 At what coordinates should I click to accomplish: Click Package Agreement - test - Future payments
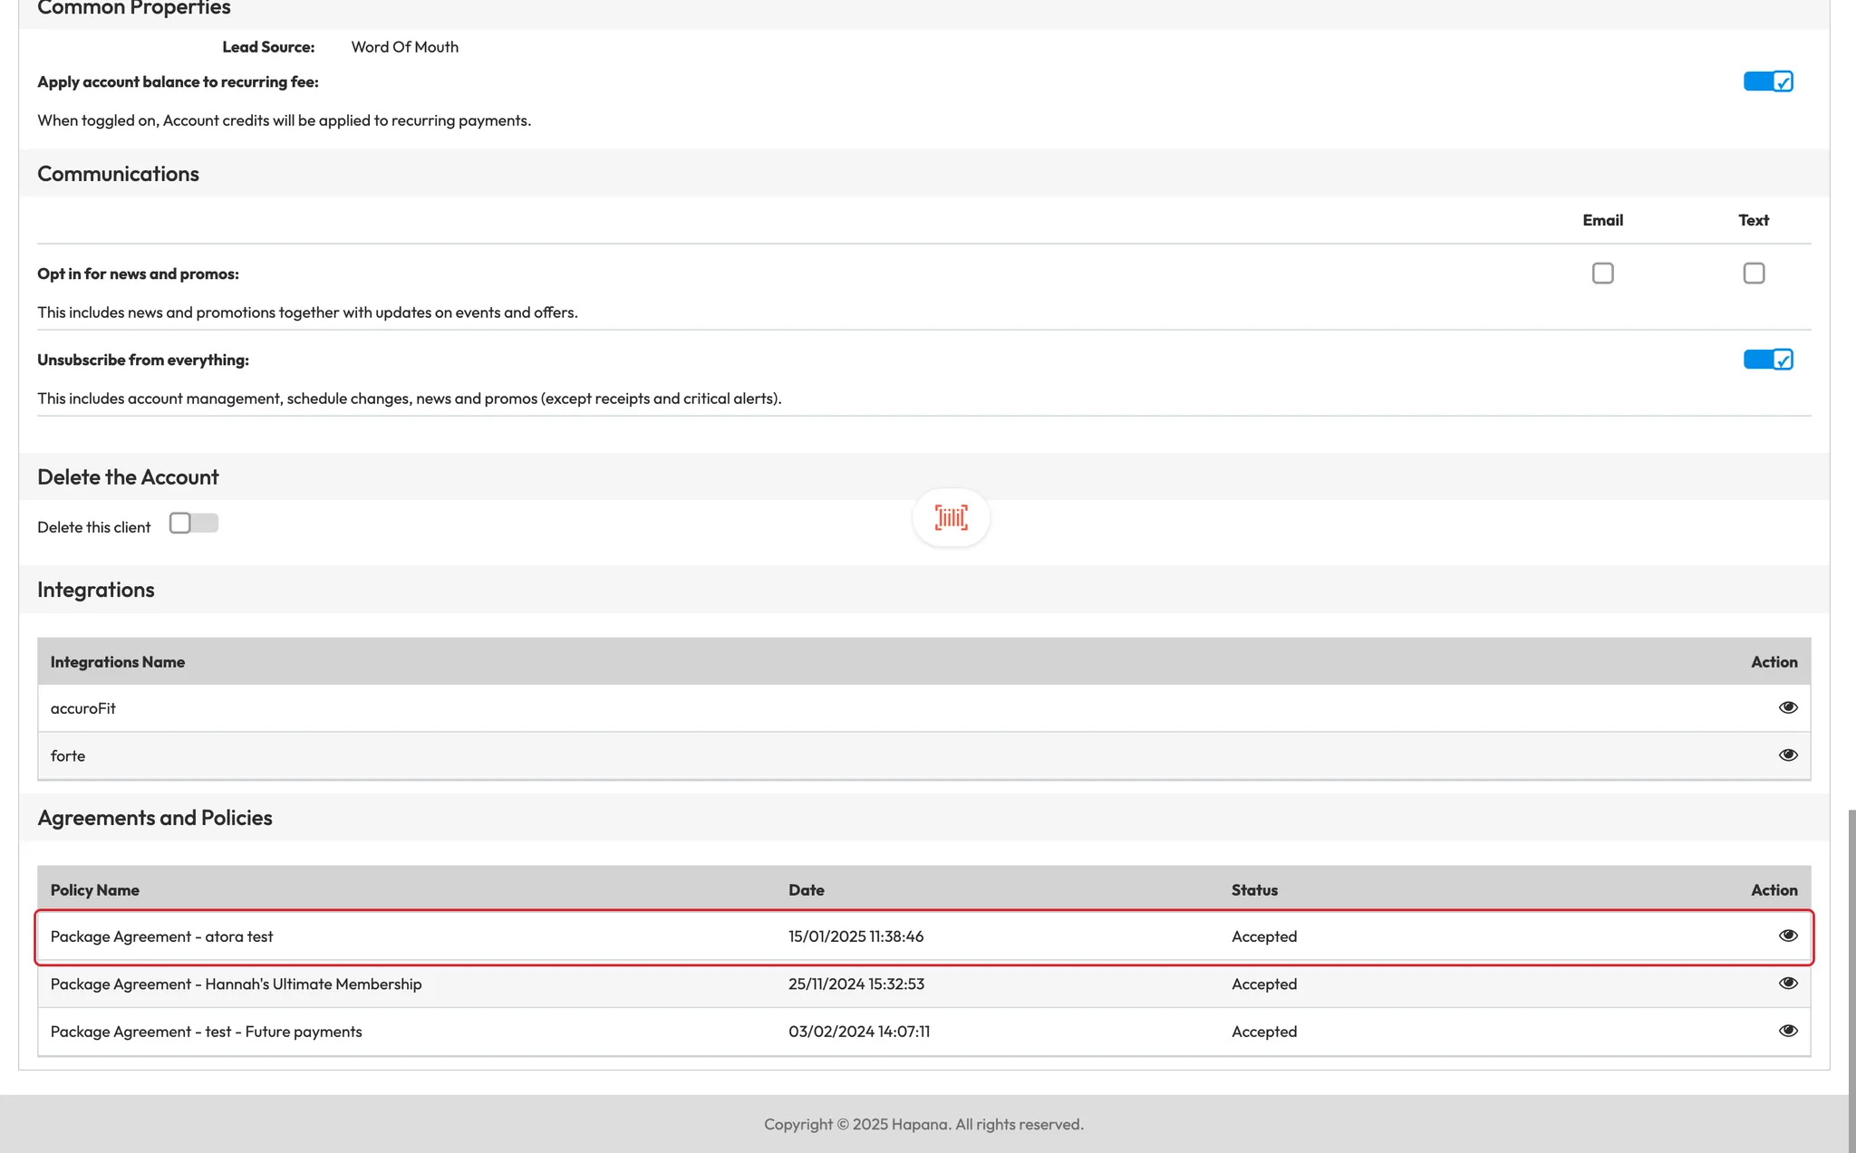pos(206,1032)
